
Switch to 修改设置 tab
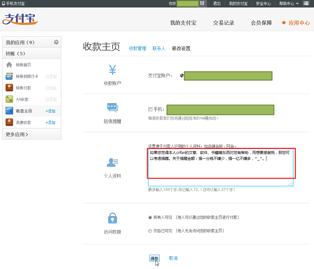[181, 48]
